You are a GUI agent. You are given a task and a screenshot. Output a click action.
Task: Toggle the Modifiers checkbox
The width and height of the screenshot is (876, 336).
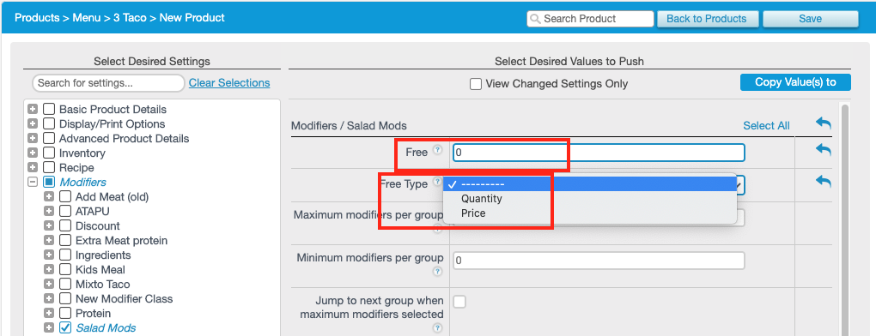(49, 182)
